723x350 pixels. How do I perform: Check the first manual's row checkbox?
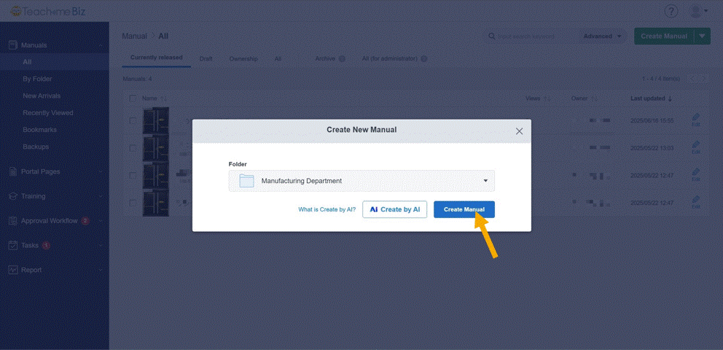click(133, 120)
